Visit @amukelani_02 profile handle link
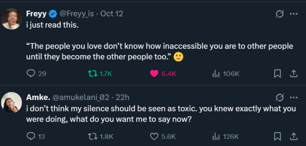This screenshot has width=306, height=146. (x=81, y=97)
